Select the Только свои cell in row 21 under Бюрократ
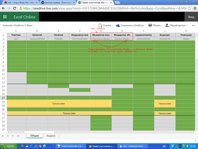Image resolution: width=198 pixels, height=149 pixels. click(x=165, y=113)
